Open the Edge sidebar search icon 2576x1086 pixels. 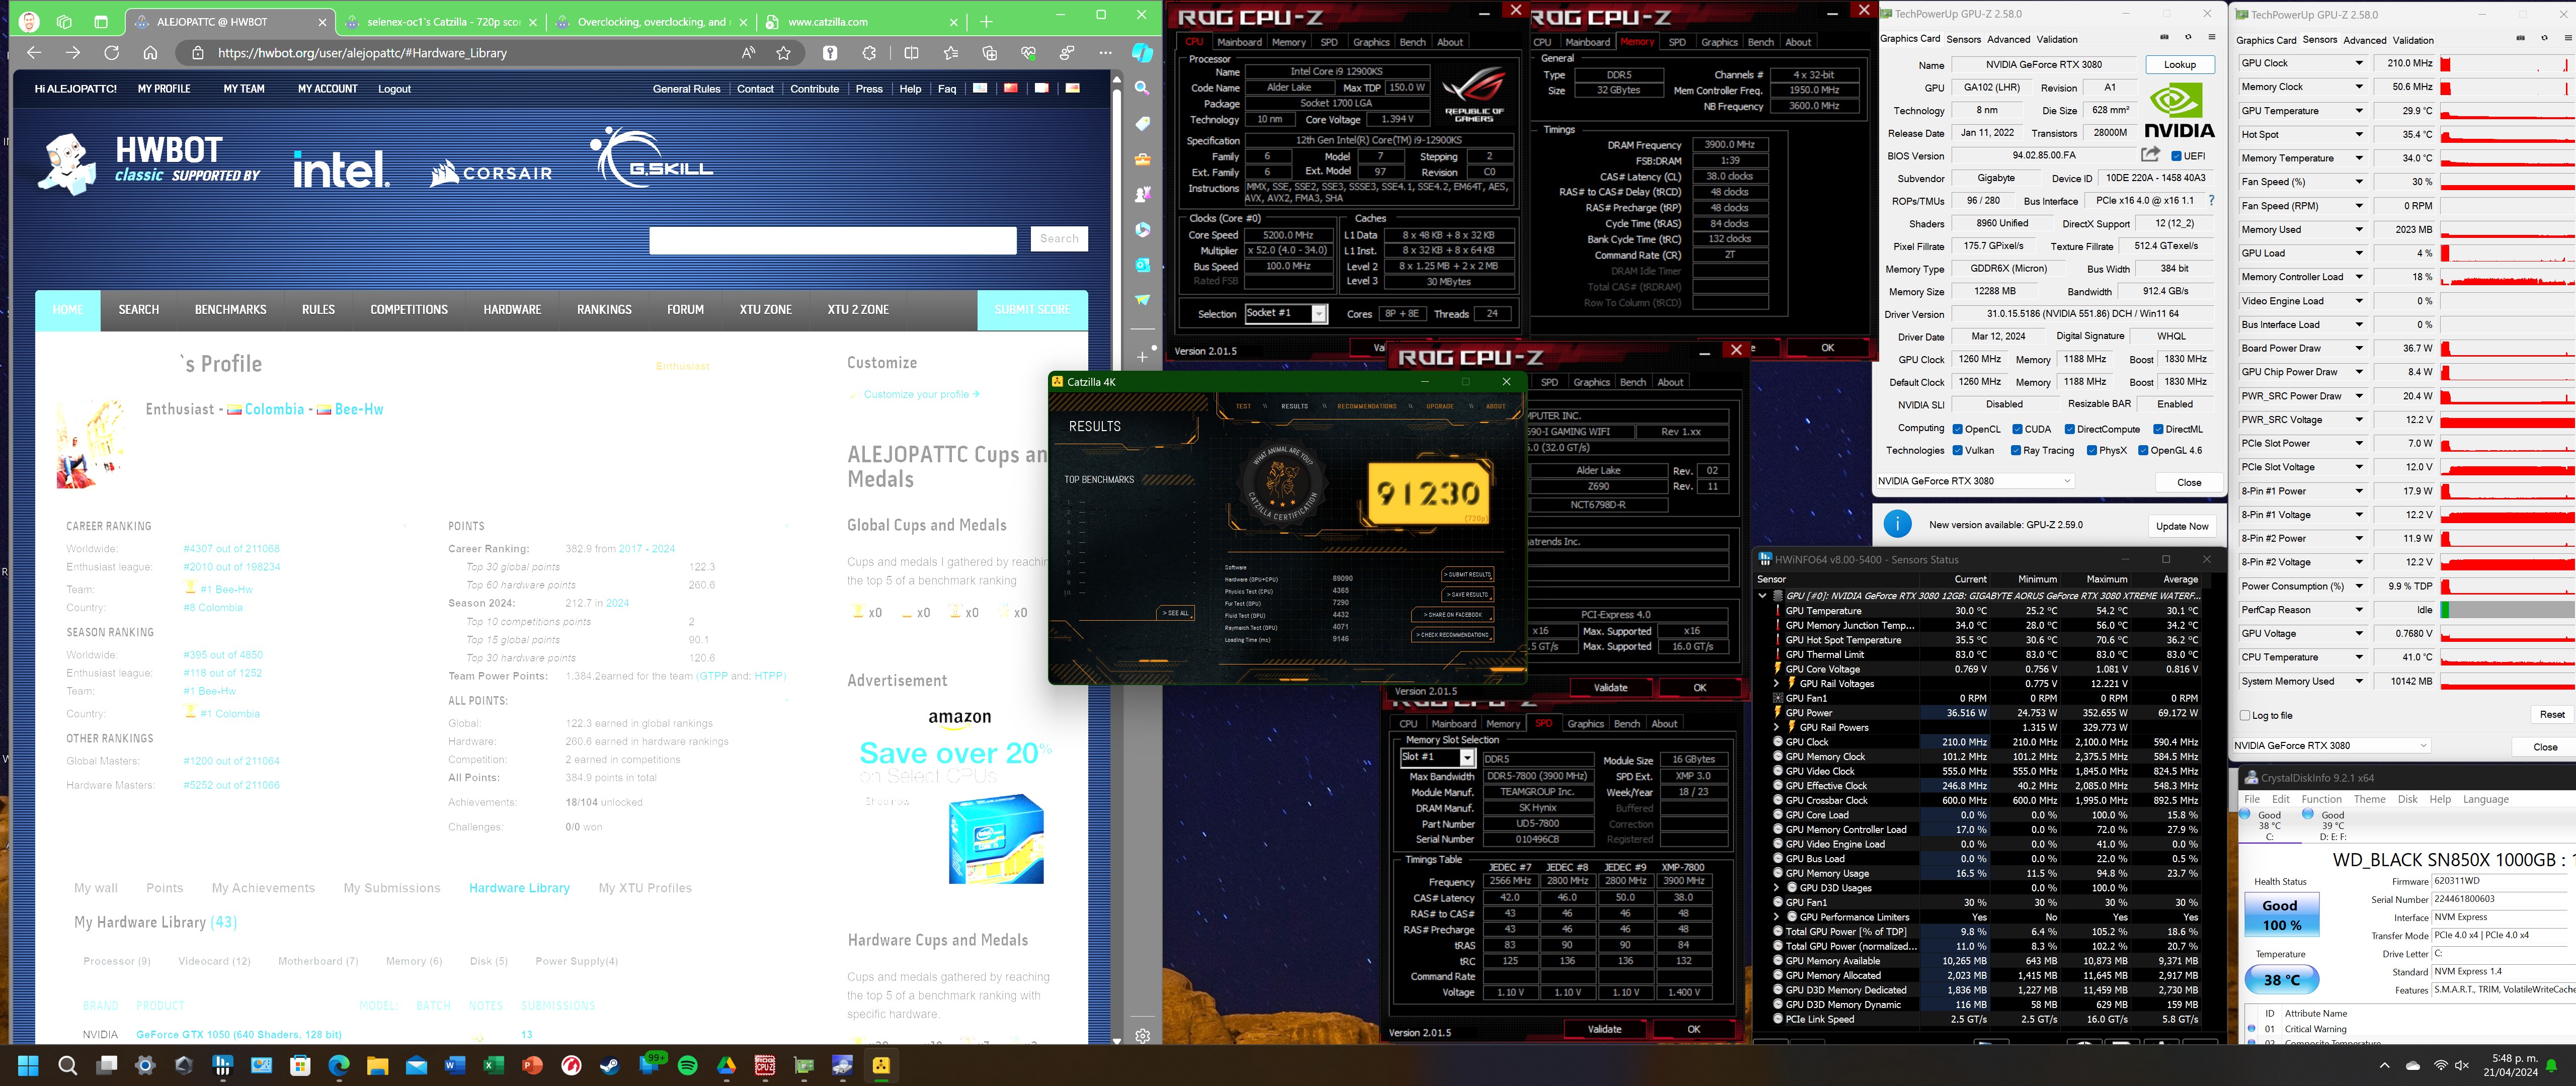tap(1142, 88)
